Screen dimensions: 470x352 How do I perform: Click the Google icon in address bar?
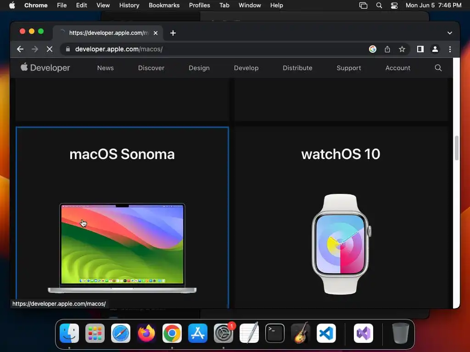coord(373,49)
